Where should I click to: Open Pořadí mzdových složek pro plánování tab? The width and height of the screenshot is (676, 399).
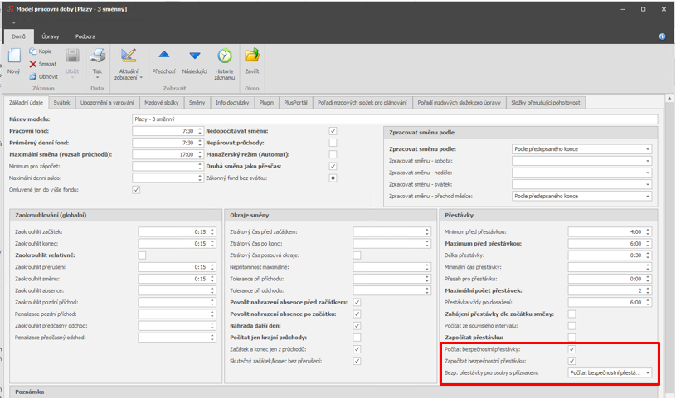click(362, 103)
